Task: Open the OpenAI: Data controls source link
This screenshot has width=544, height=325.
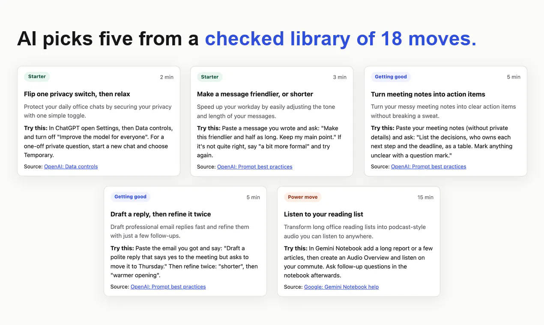Action: tap(71, 167)
